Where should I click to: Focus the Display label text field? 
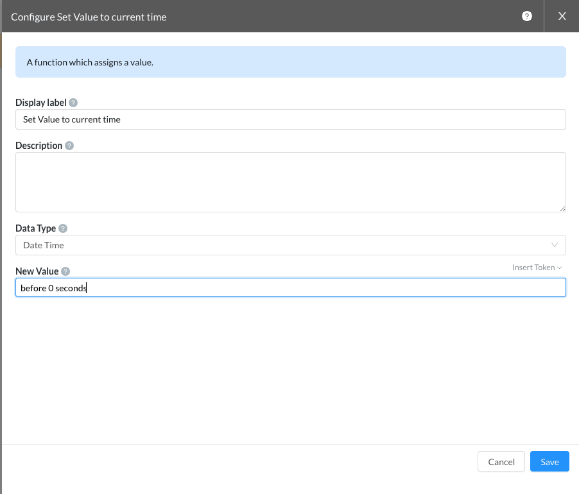coord(290,119)
